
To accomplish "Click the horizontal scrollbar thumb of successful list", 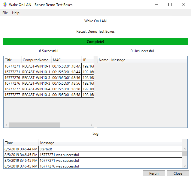I will point(34,125).
